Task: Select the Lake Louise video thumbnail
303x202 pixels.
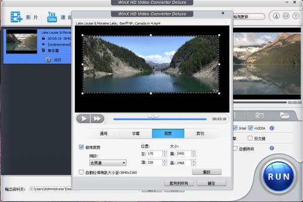Action: (x=21, y=41)
